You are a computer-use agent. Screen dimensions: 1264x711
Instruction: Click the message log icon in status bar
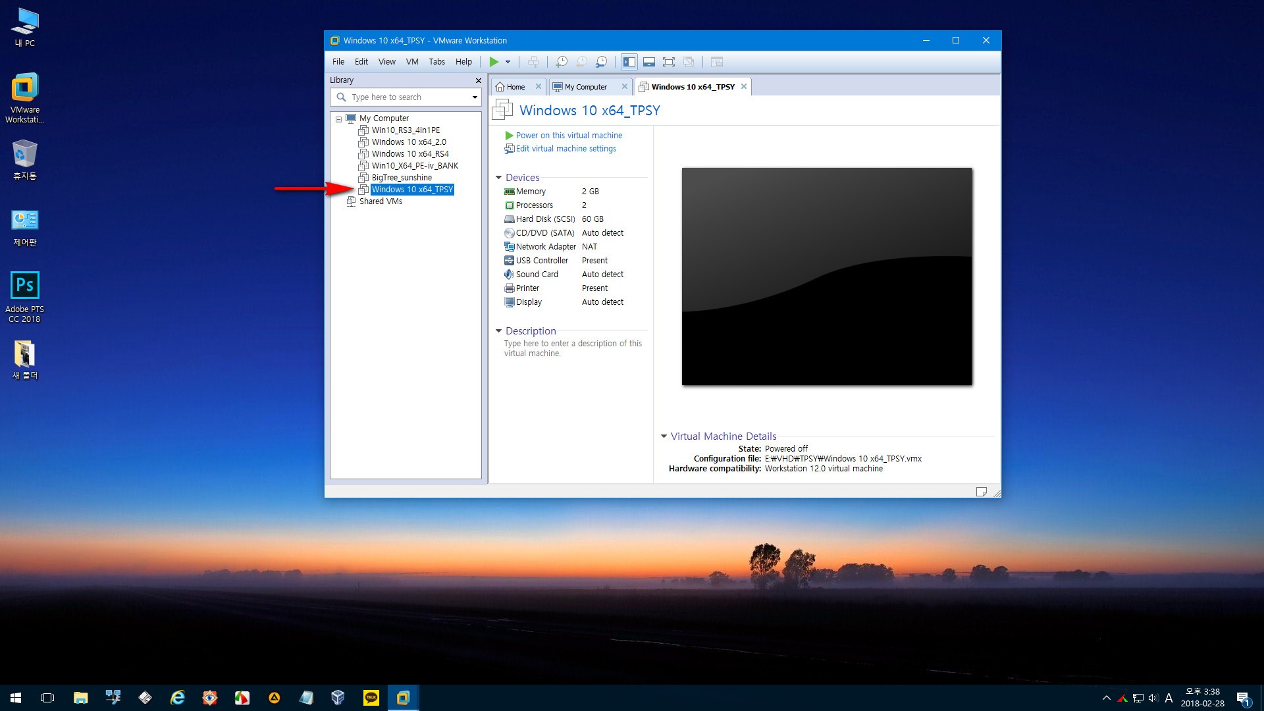point(981,492)
